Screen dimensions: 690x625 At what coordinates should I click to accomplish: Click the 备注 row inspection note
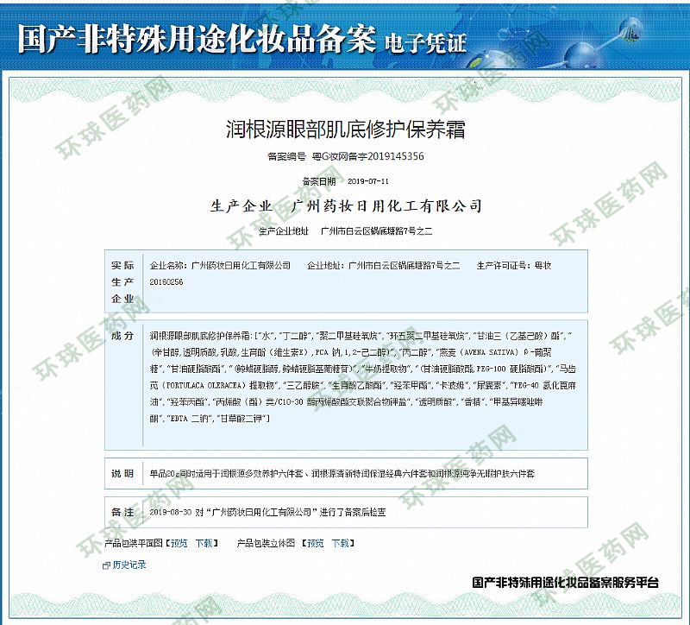pos(267,512)
